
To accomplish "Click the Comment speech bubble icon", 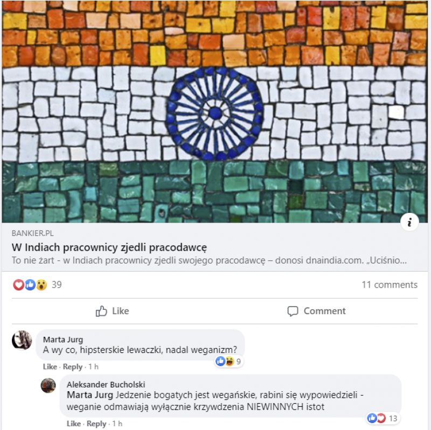I will [x=293, y=311].
